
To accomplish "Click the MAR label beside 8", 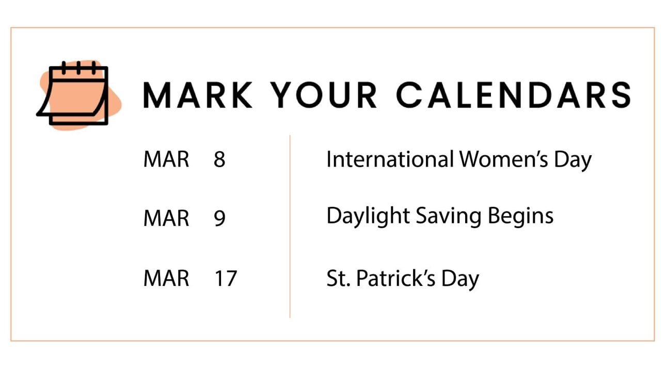I will pos(166,160).
